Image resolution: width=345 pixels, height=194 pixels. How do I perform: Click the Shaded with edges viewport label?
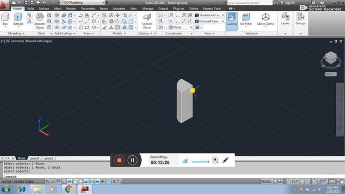click(38, 41)
